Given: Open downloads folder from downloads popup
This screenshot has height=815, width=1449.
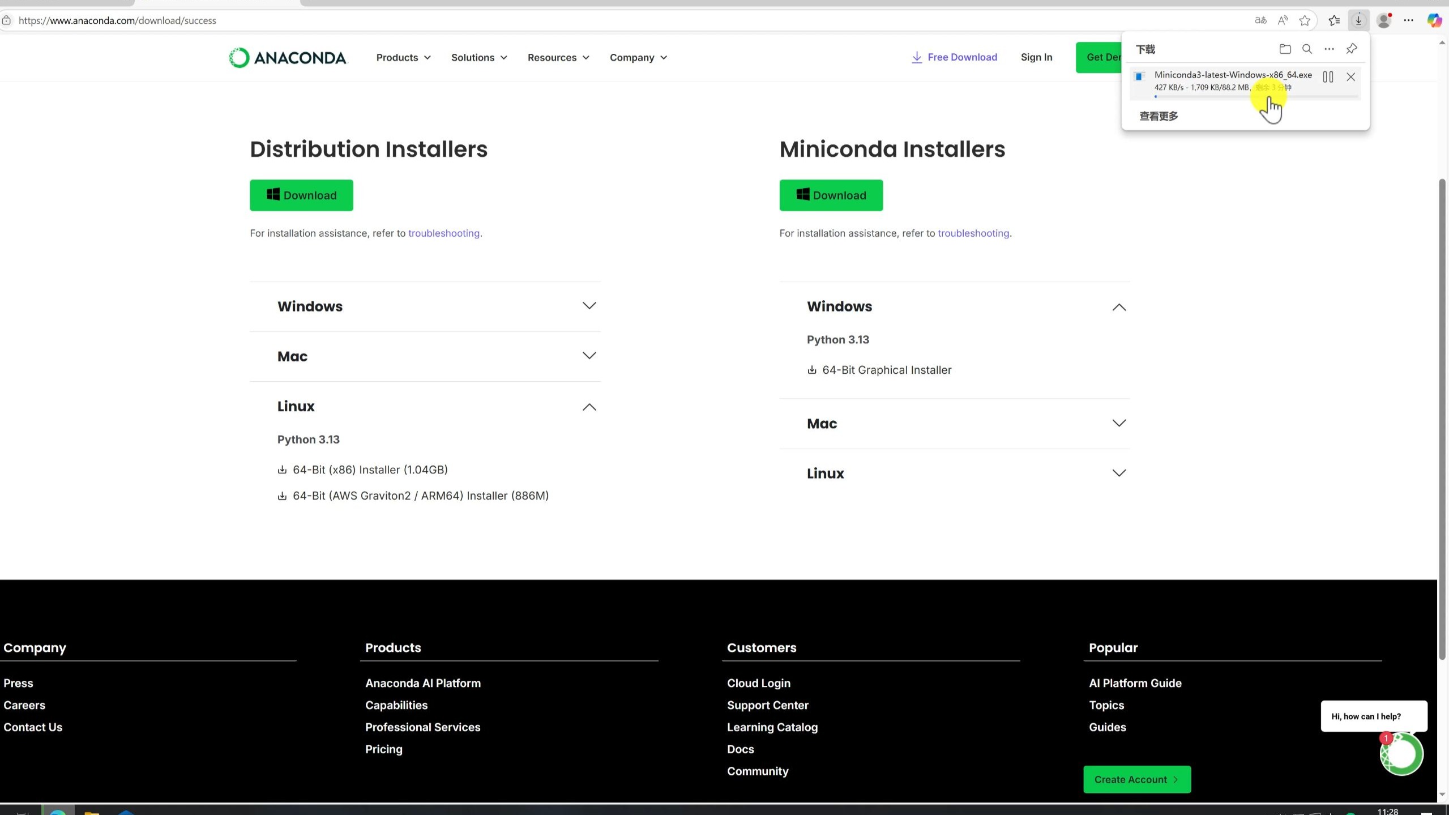Looking at the screenshot, I should click(1284, 49).
